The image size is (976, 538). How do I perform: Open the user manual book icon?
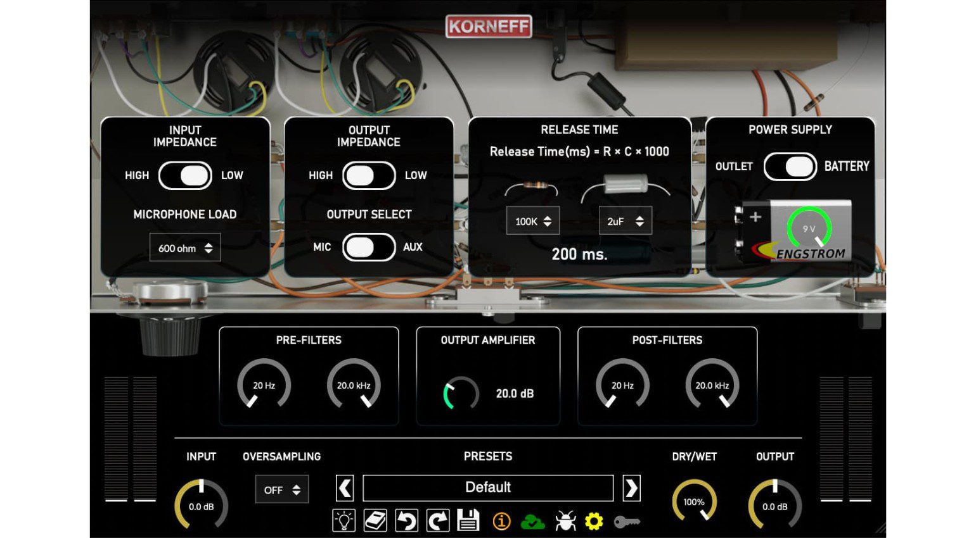coord(375,521)
